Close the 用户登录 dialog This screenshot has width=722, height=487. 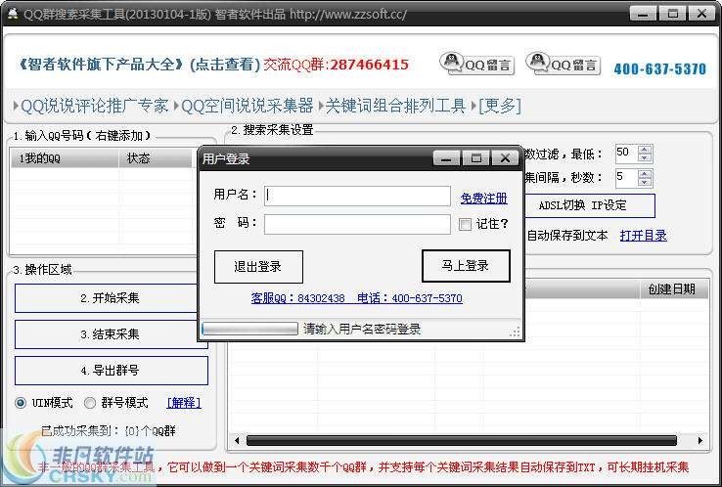pyautogui.click(x=505, y=158)
